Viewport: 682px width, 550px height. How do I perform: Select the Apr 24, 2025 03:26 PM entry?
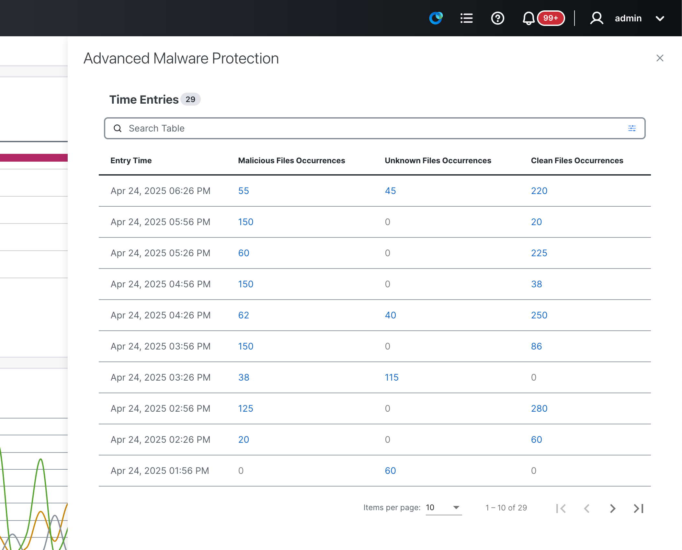coord(161,377)
